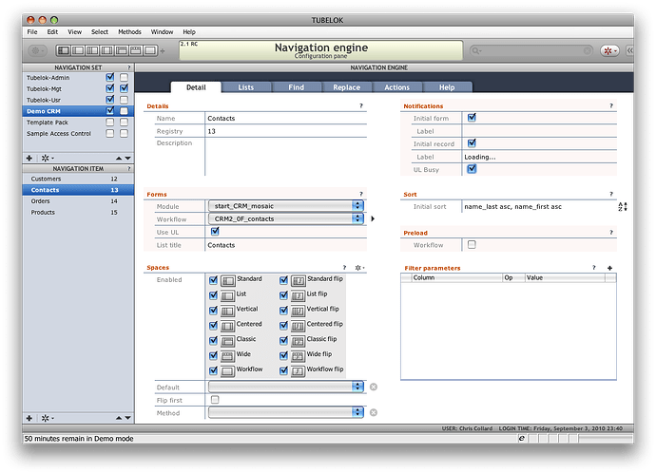The width and height of the screenshot is (656, 473).
Task: Add a filter parameter with the plus icon
Action: [x=610, y=268]
